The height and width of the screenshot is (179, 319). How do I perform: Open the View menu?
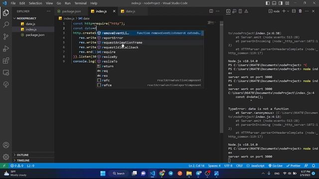(49, 3)
